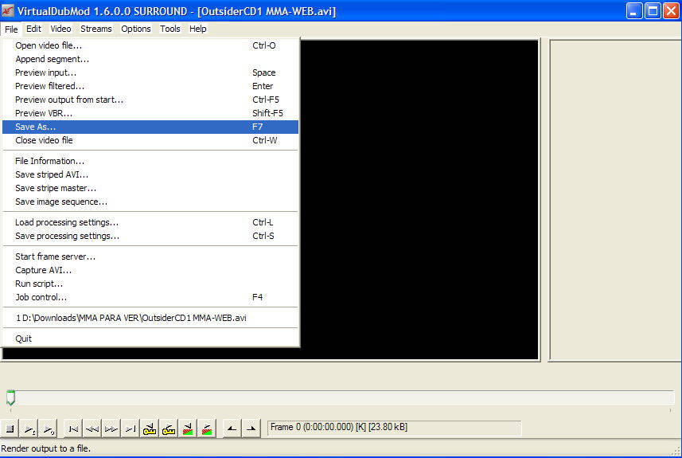Select Run script menu entry
The width and height of the screenshot is (682, 458).
tap(150, 284)
